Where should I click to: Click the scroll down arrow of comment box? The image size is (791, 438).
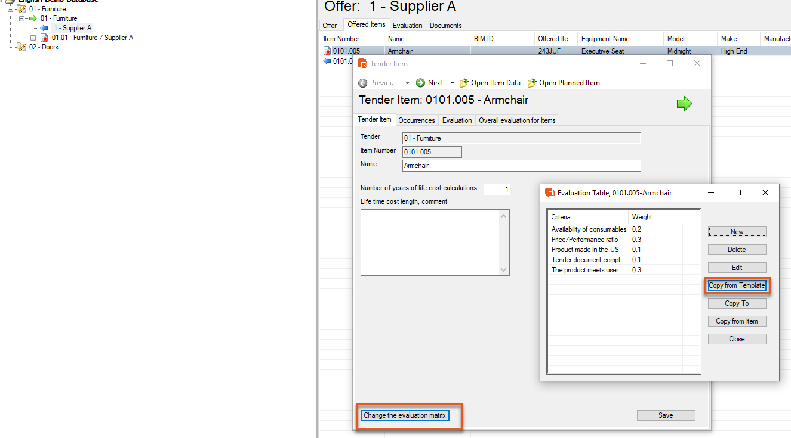tap(504, 270)
